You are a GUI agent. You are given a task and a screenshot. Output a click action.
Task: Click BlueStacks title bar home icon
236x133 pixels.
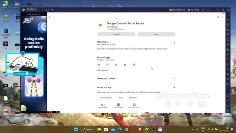[48, 10]
